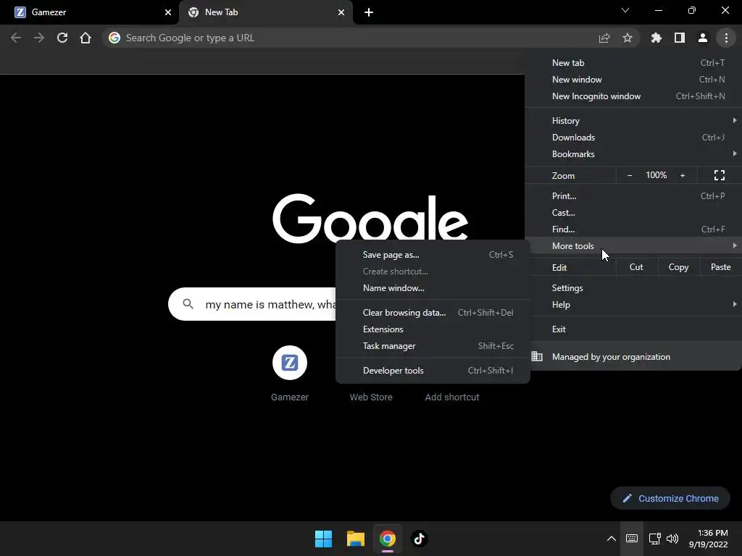The width and height of the screenshot is (742, 556).
Task: Open Developer tools from submenu
Action: (x=433, y=370)
